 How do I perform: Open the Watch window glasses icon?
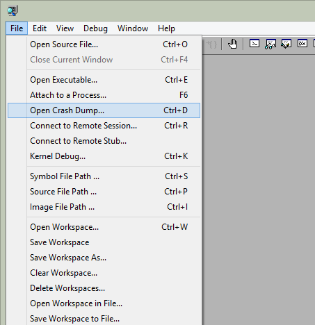[270, 44]
